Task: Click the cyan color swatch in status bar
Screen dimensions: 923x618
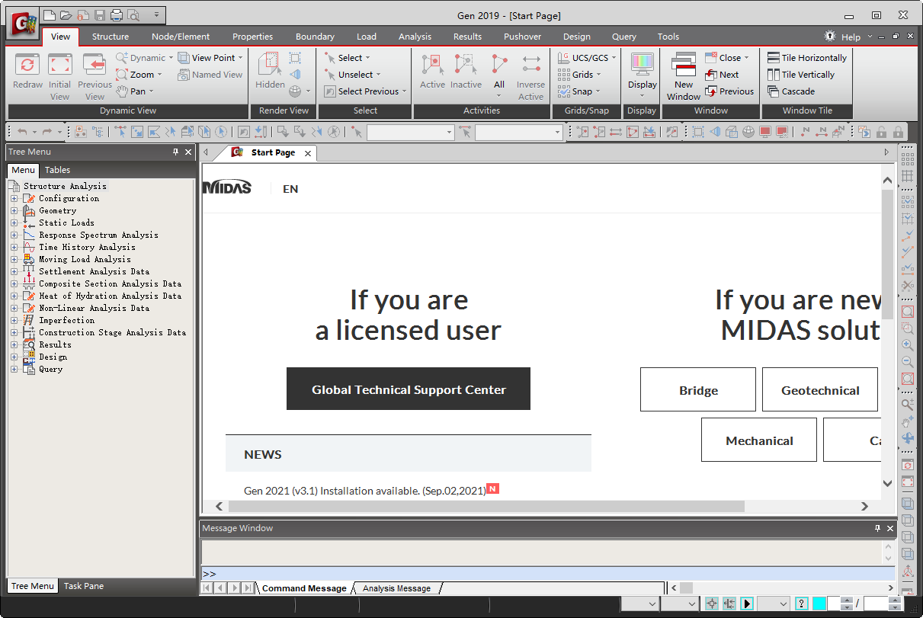Action: pyautogui.click(x=819, y=604)
